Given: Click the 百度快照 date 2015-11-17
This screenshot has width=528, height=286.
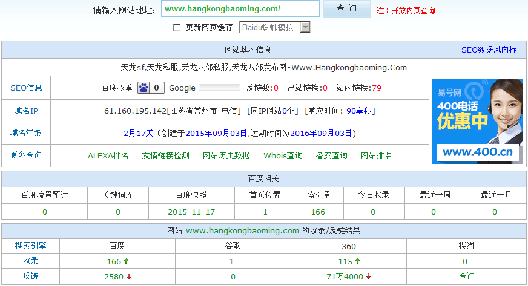Looking at the screenshot, I should [191, 212].
